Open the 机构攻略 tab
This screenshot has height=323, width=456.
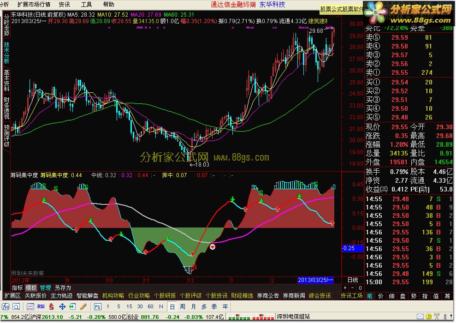pyautogui.click(x=113, y=296)
